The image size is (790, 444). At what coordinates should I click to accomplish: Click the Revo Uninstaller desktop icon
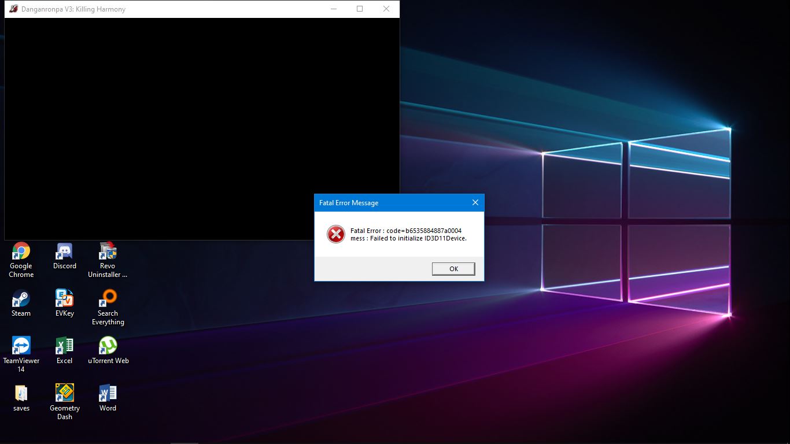point(108,252)
